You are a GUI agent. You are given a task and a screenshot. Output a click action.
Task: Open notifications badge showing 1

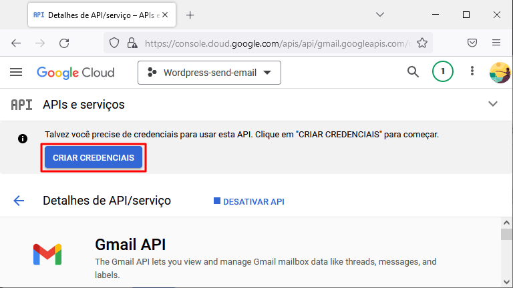(x=443, y=71)
